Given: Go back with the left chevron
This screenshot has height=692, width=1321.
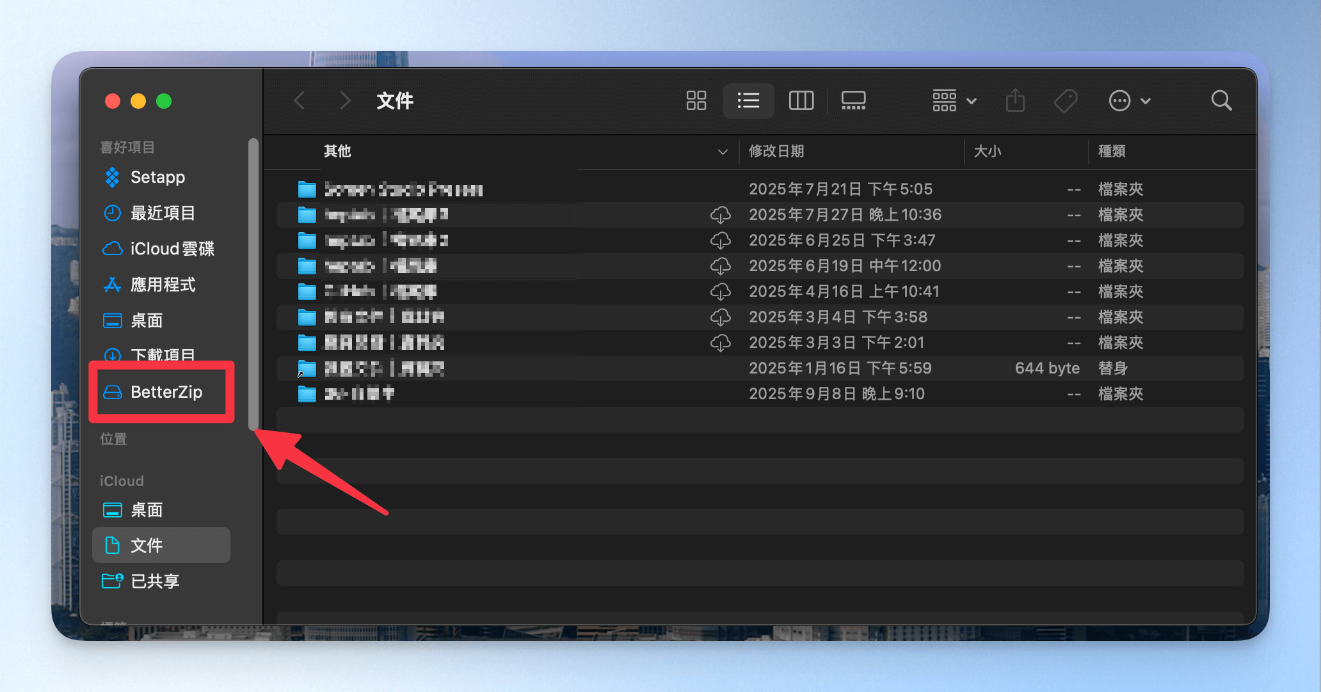Looking at the screenshot, I should (x=299, y=100).
